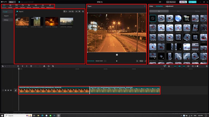209x117 pixels.
Task: Apply the Slide Left animation
Action: pos(170,47)
